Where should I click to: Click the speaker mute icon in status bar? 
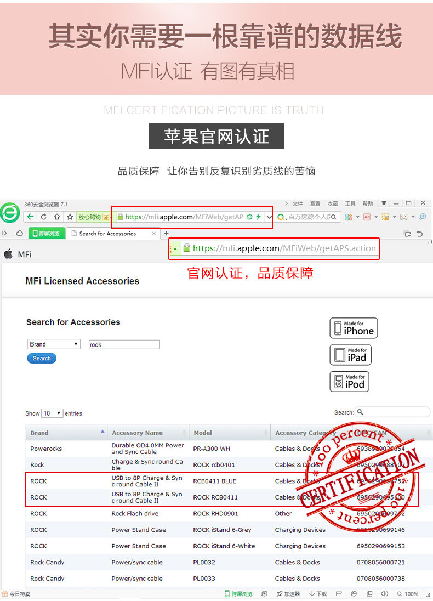(x=385, y=594)
